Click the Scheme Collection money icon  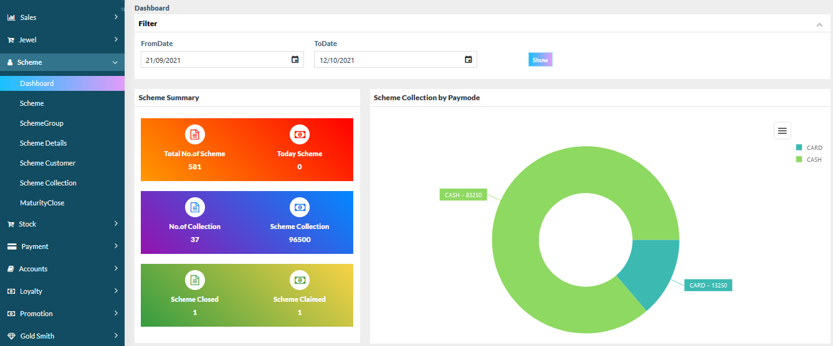(300, 207)
